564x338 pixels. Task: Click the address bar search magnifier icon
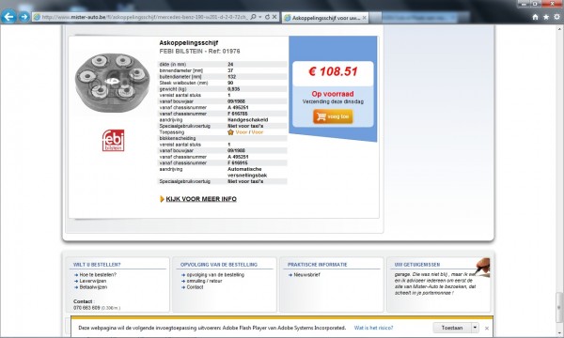[x=253, y=17]
